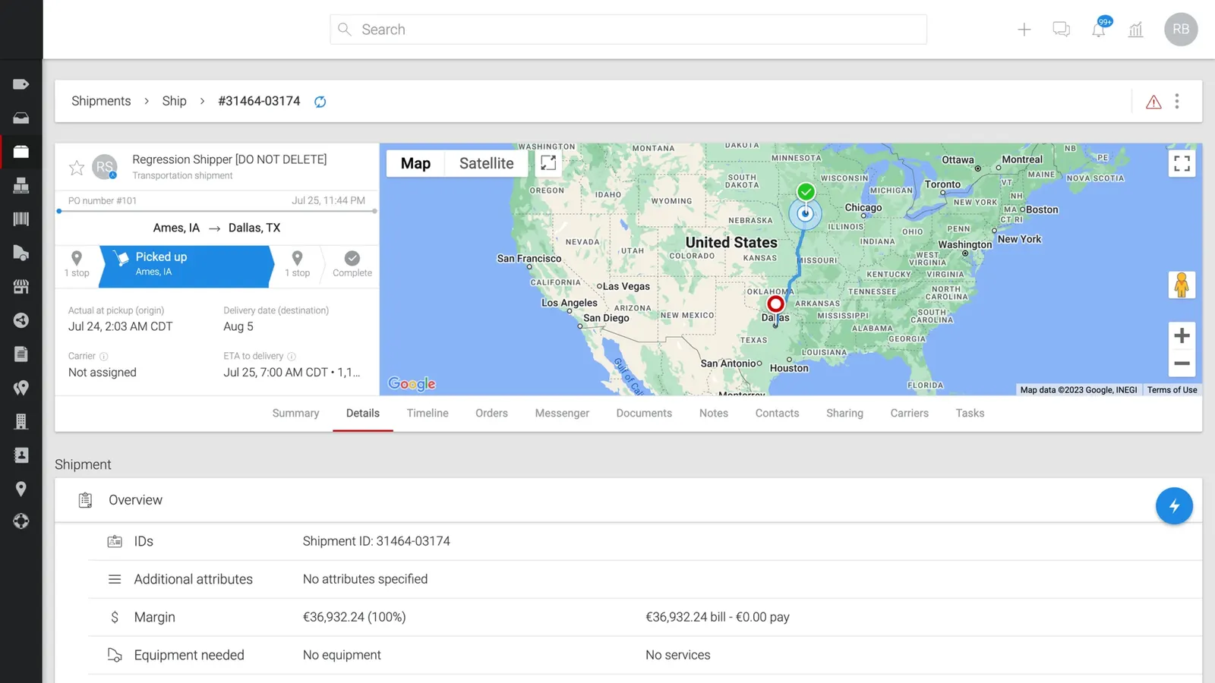Open the Summary tab
This screenshot has width=1215, height=683.
coord(295,414)
